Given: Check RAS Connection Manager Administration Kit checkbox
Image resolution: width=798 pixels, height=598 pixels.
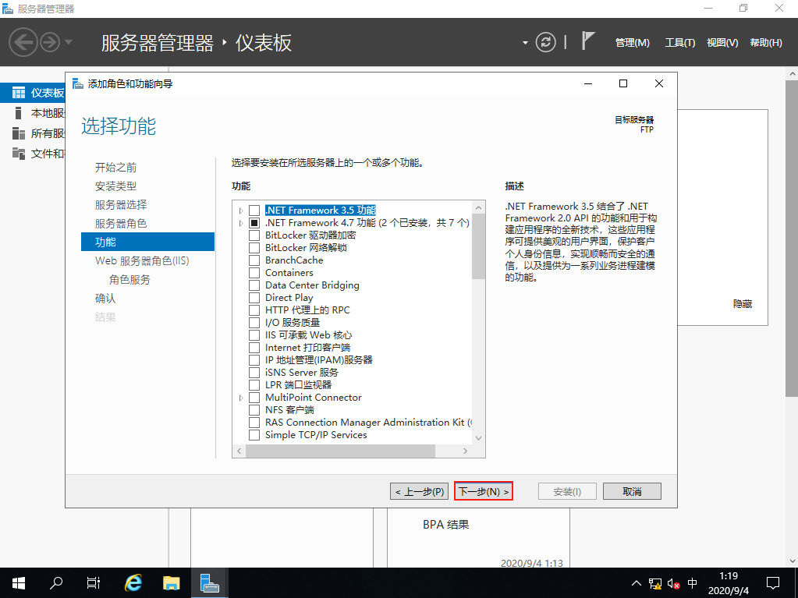Looking at the screenshot, I should (x=254, y=422).
